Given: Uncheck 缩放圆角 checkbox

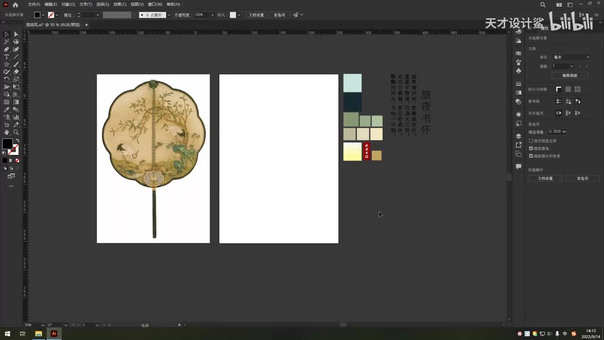Looking at the screenshot, I should [531, 148].
